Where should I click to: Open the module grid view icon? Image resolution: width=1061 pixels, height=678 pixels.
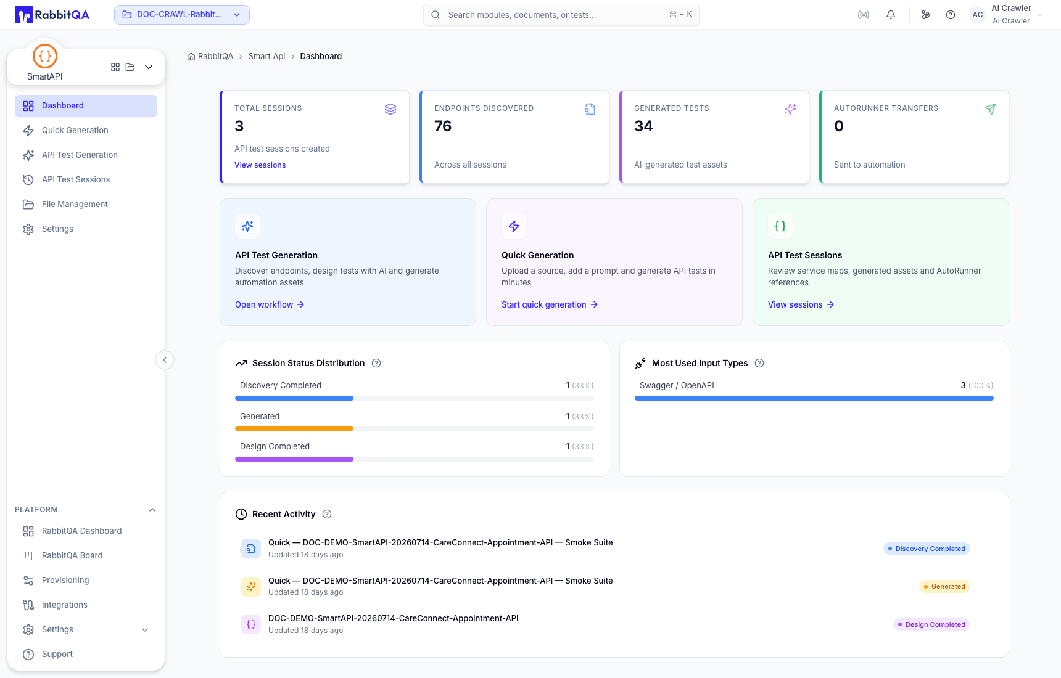click(x=115, y=67)
